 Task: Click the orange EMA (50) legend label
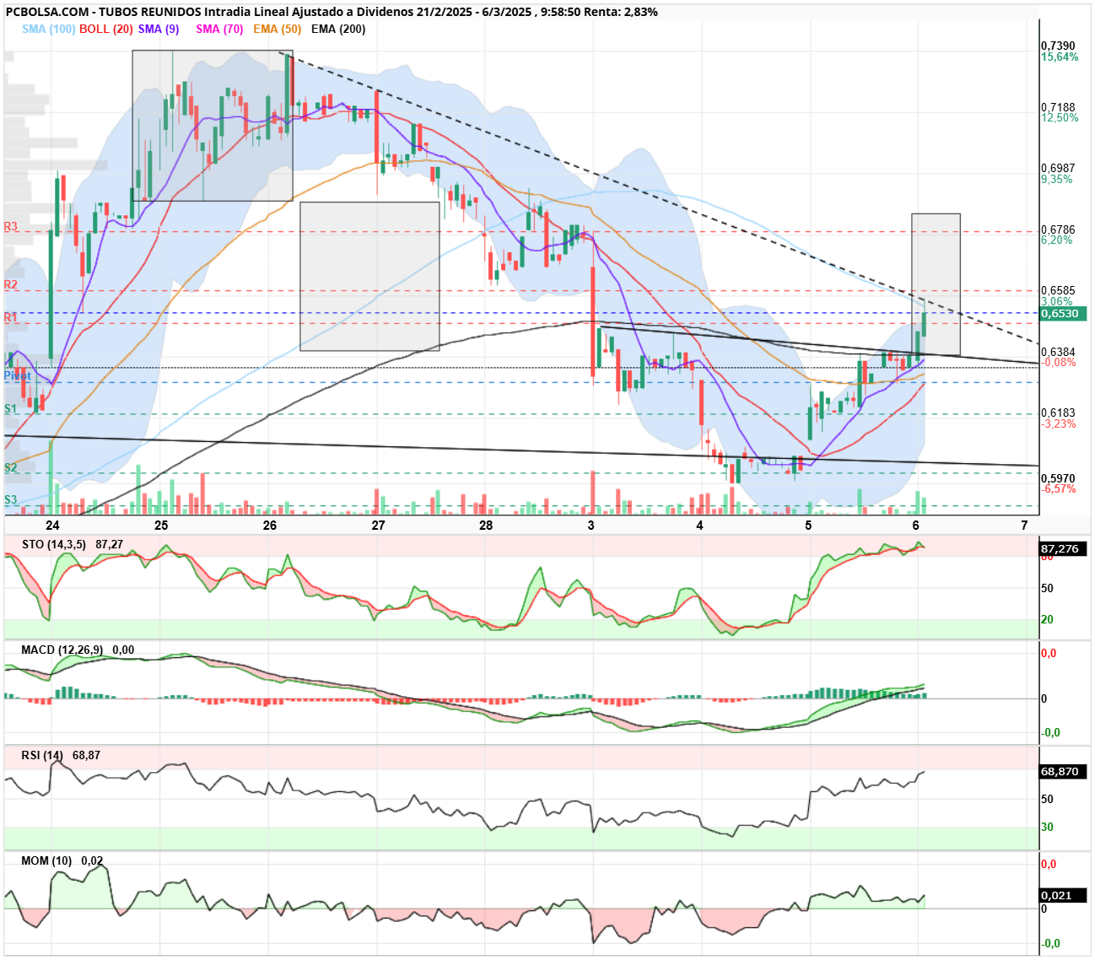click(278, 29)
